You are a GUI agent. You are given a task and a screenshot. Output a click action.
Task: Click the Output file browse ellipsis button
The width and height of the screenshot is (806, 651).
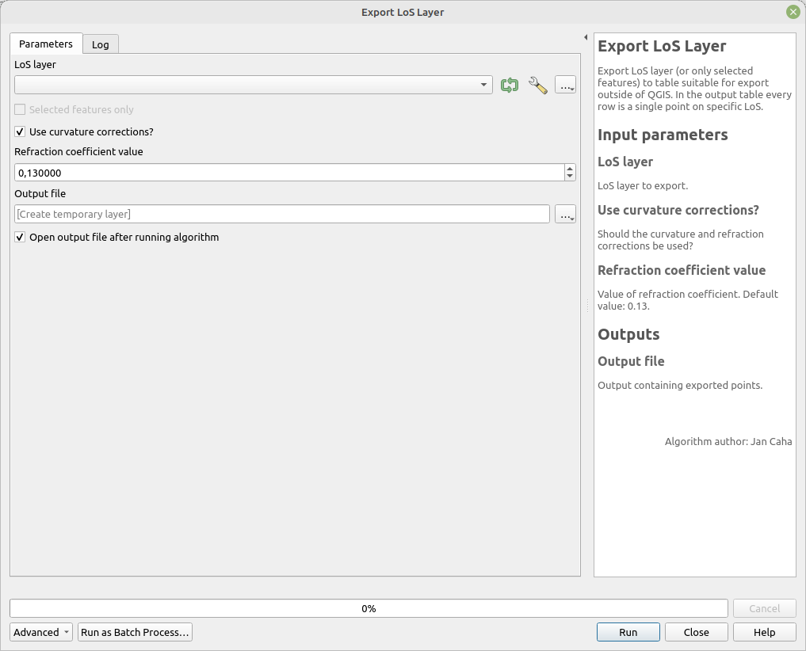(565, 214)
